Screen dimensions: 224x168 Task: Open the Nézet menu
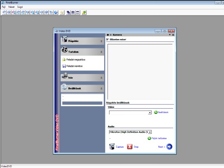(x=11, y=7)
